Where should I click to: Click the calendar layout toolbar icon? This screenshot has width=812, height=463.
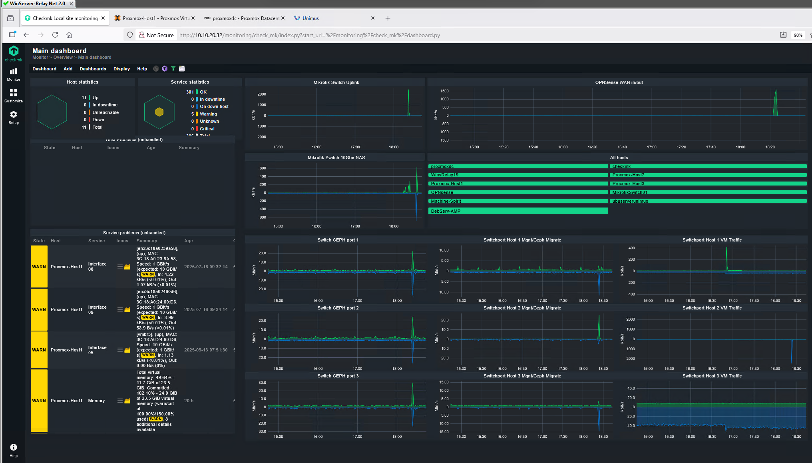click(182, 69)
